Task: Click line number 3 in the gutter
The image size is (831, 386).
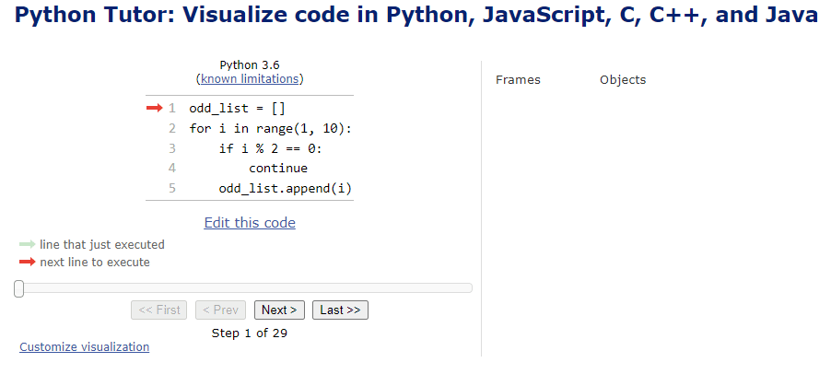Action: coord(172,148)
